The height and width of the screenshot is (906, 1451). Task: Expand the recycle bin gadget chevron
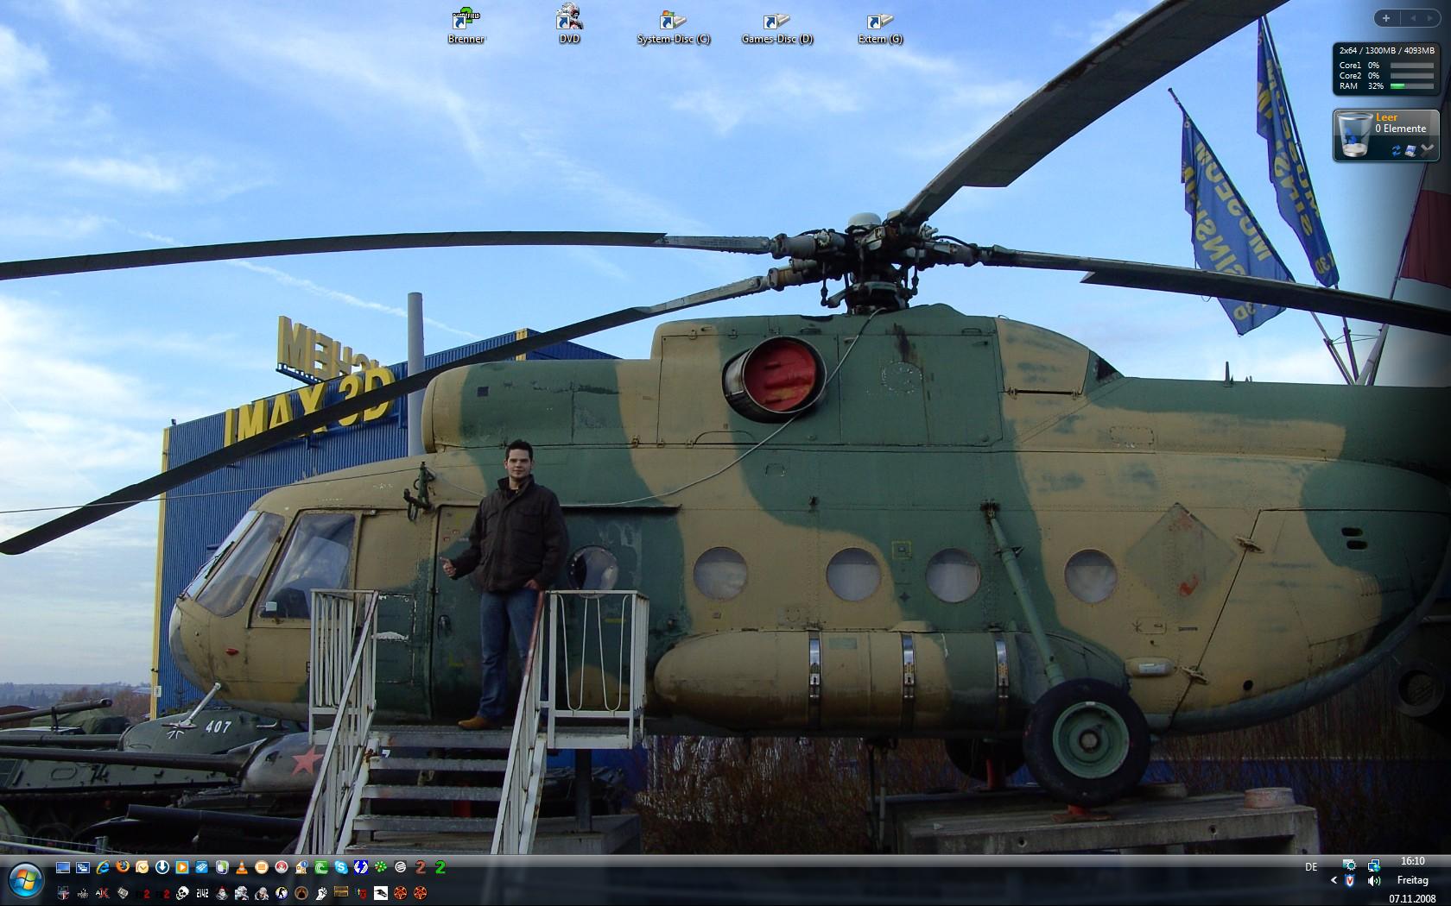[1426, 150]
